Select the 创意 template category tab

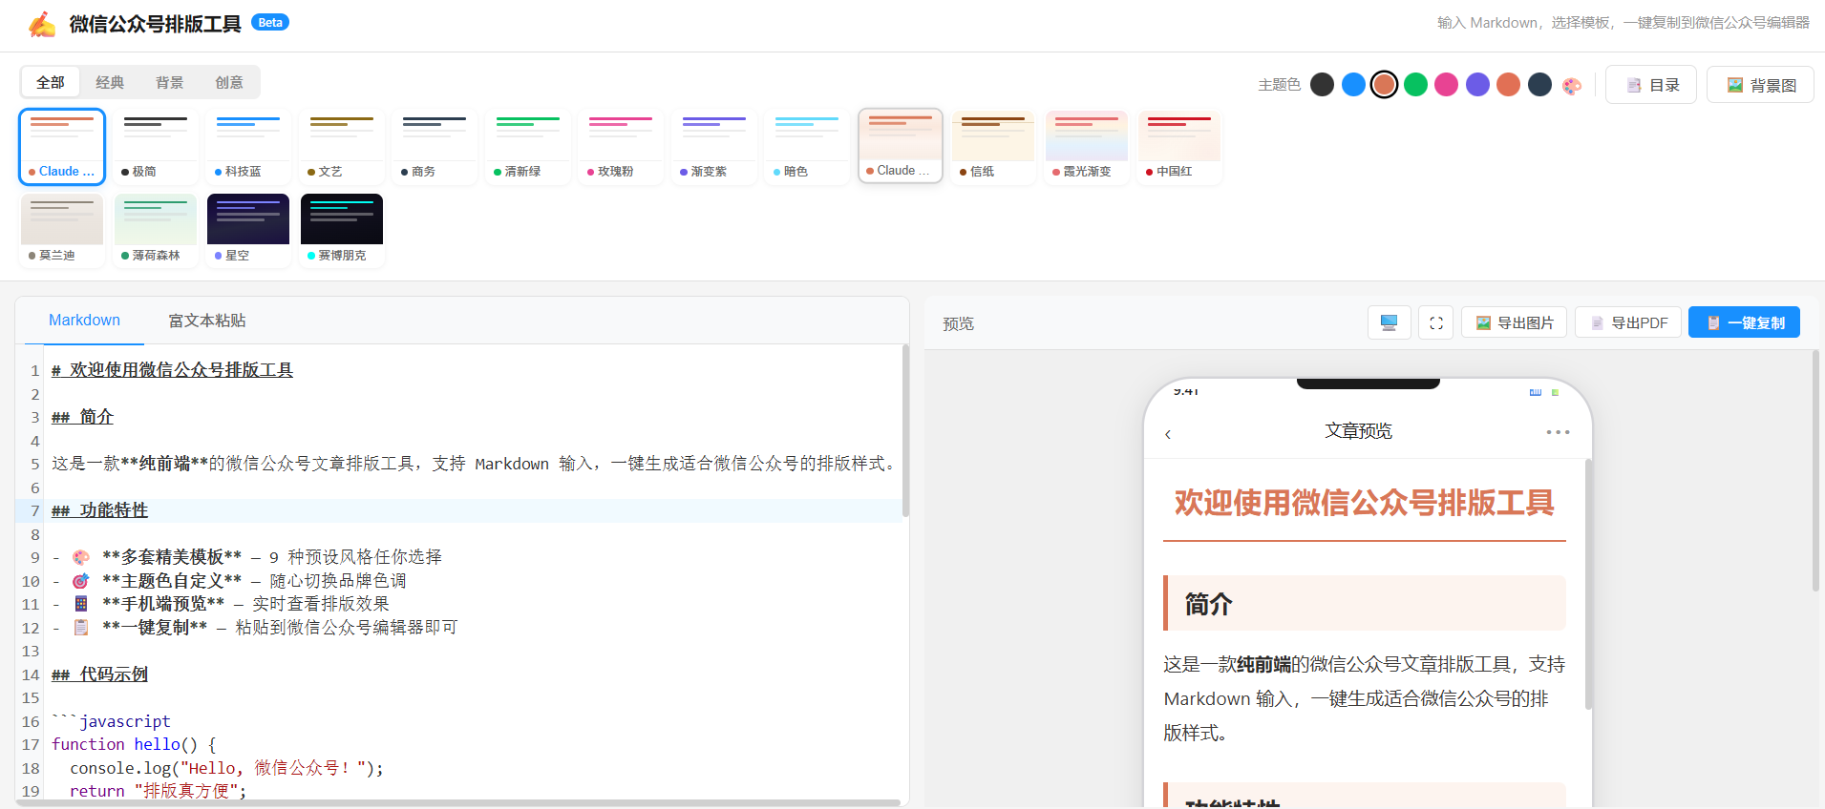229,83
